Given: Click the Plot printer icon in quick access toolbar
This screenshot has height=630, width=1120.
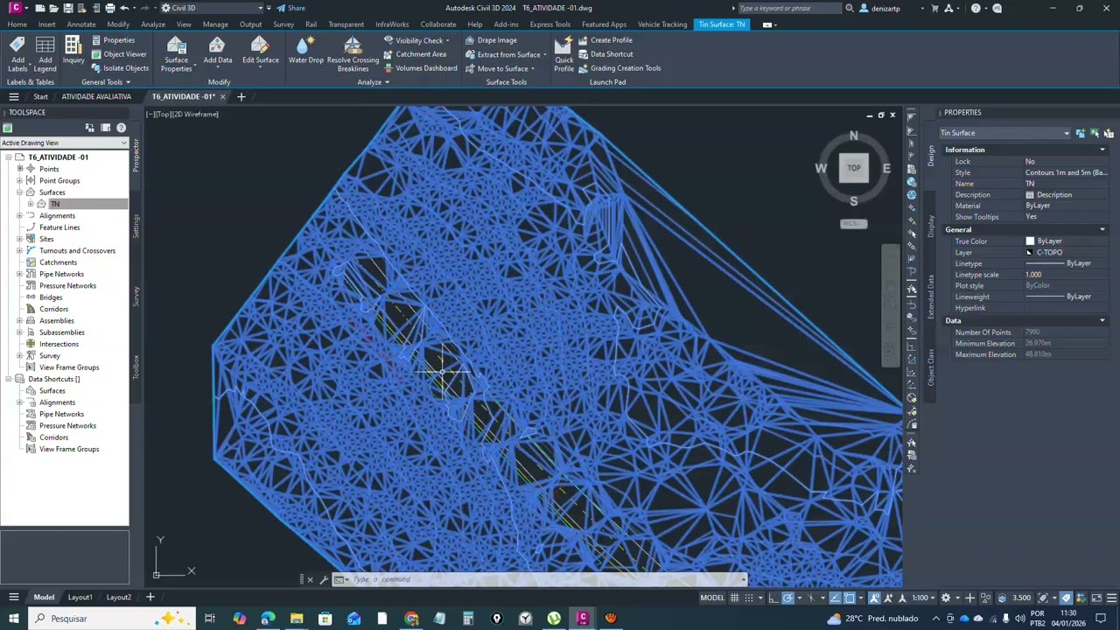Looking at the screenshot, I should point(109,8).
